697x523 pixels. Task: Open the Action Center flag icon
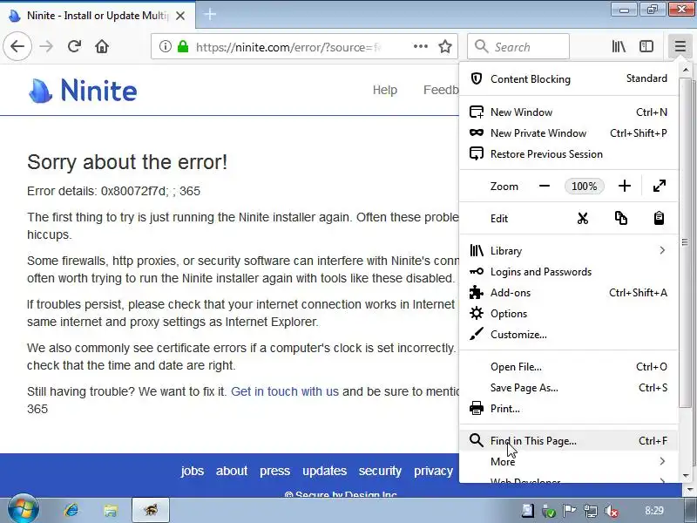click(x=570, y=511)
